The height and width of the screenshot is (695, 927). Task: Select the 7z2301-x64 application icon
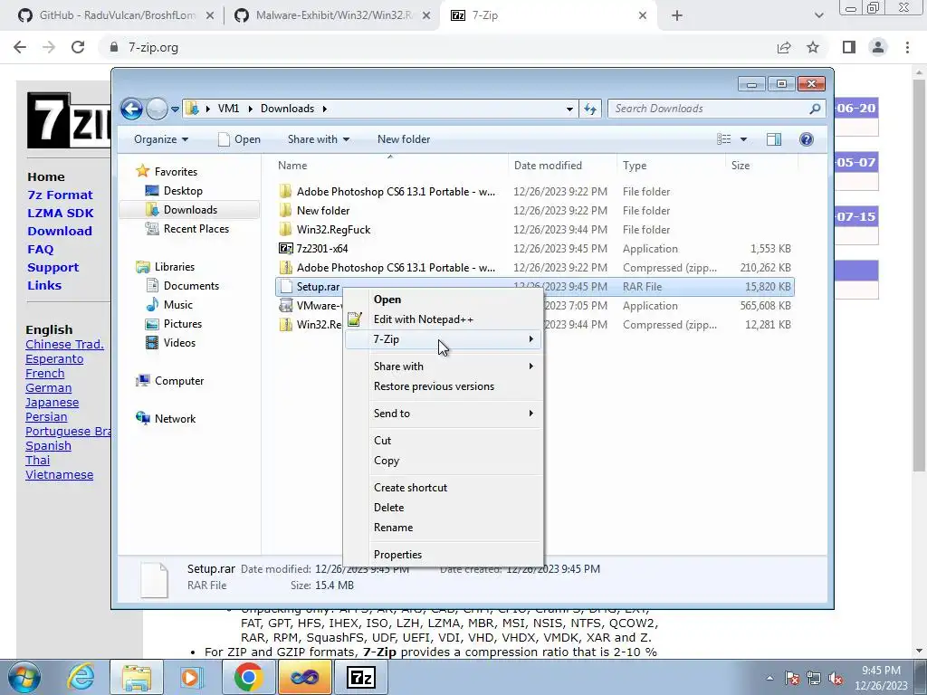[285, 249]
